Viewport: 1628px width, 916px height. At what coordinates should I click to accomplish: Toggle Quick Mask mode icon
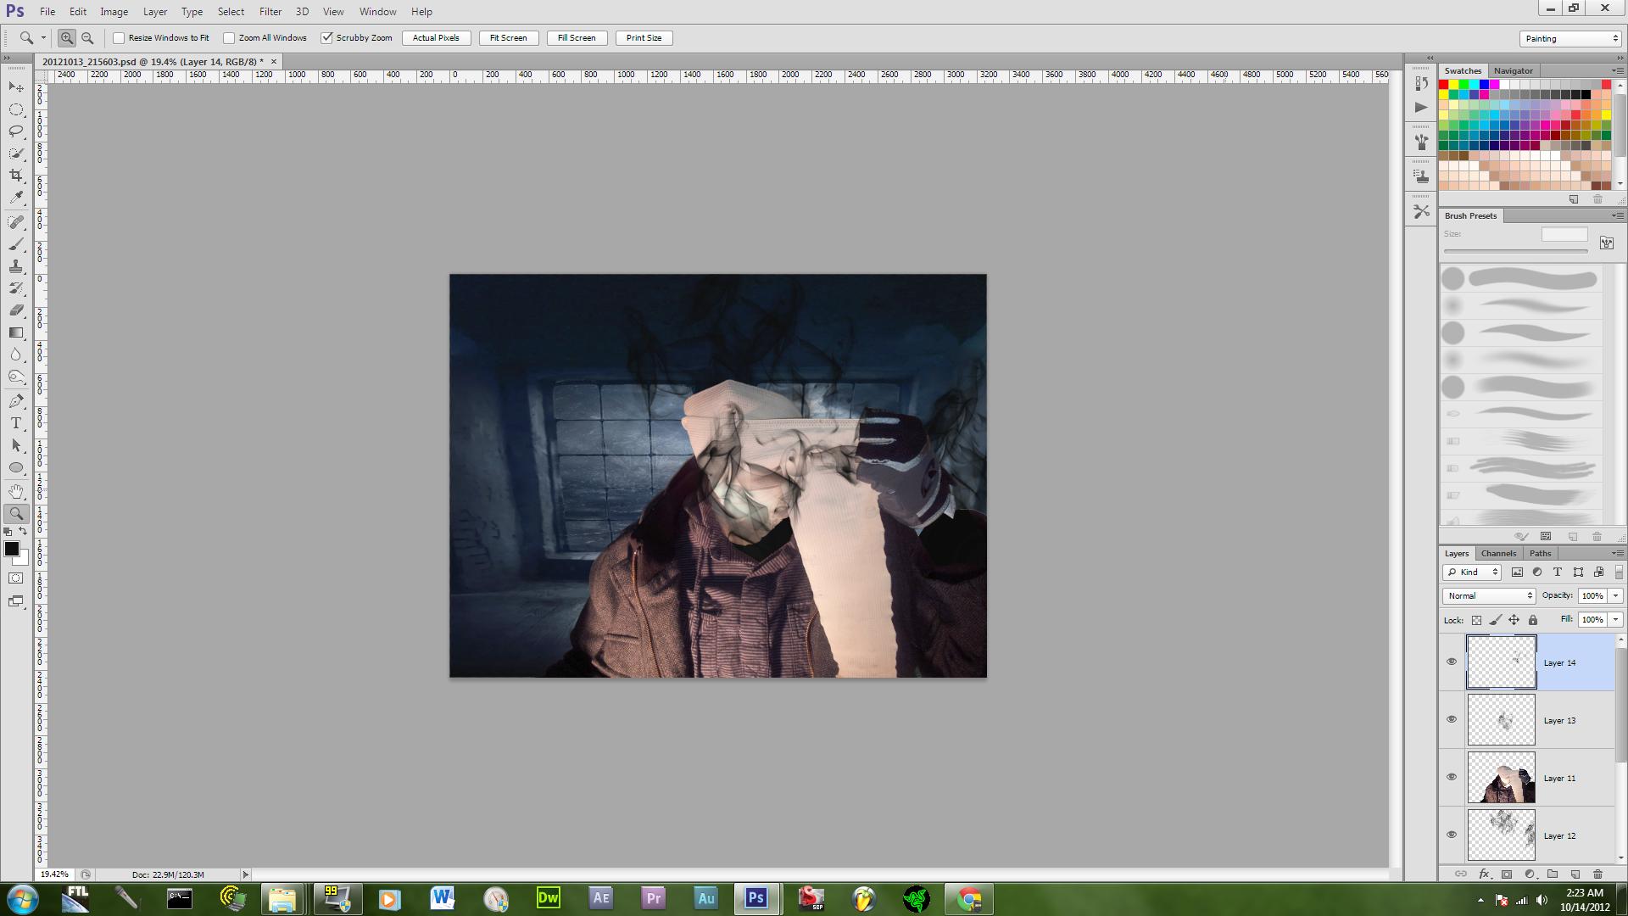[16, 578]
